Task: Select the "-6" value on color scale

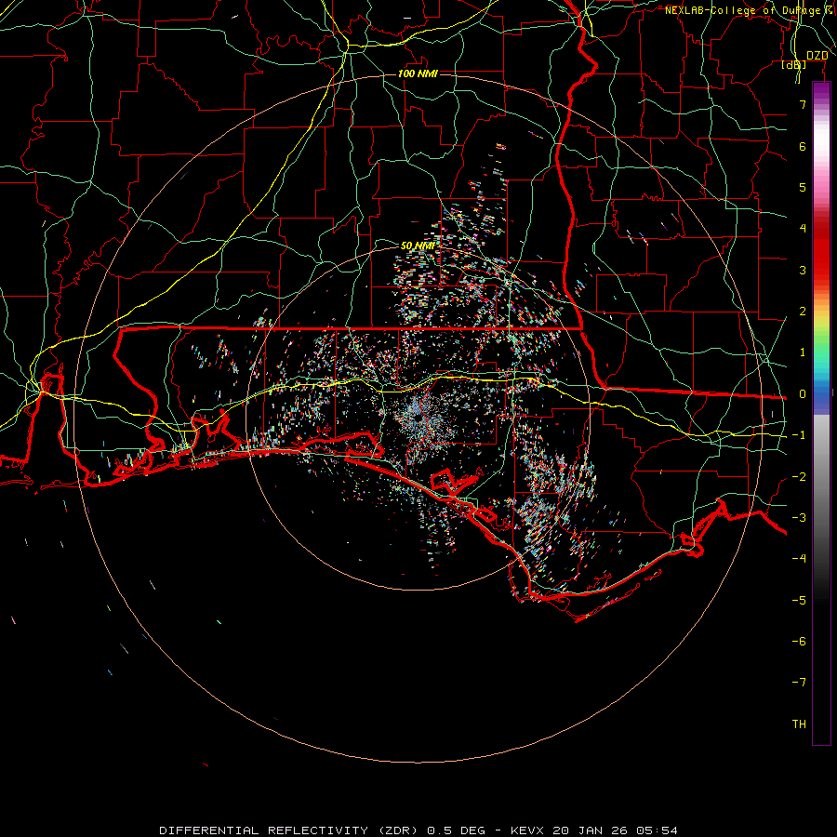Action: 799,642
